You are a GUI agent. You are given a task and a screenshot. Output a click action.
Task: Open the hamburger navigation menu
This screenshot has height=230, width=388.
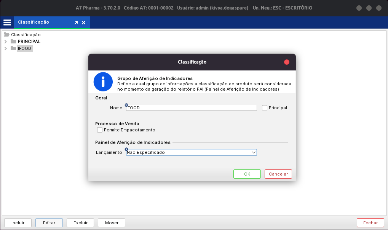(7, 22)
